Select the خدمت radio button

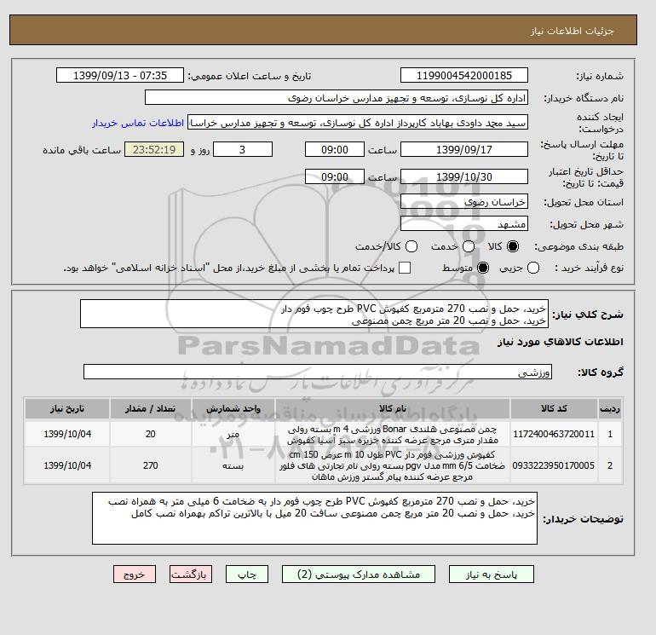469,246
